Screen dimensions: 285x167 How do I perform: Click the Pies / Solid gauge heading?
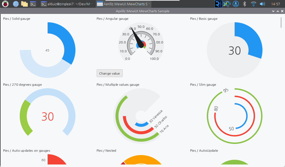click(17, 19)
